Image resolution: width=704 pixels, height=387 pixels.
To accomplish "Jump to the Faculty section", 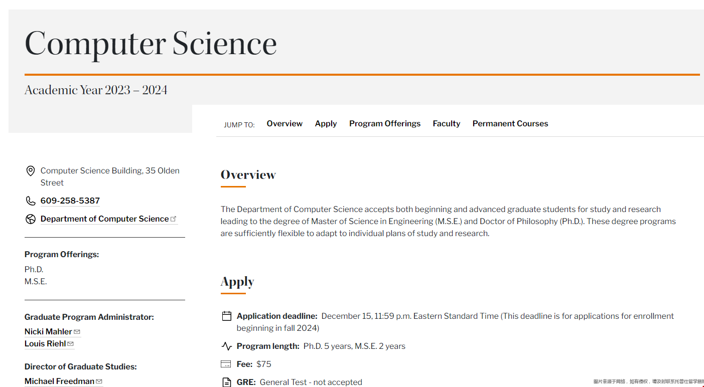I will pos(447,123).
